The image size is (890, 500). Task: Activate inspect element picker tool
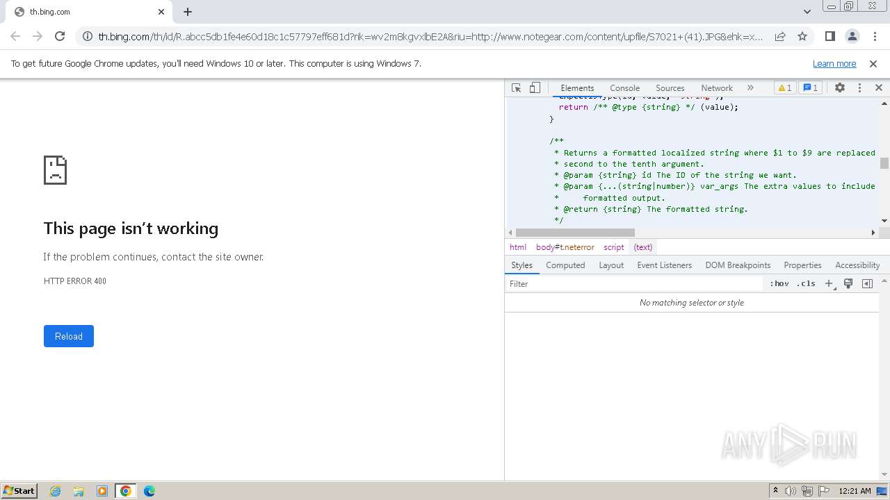coord(516,87)
